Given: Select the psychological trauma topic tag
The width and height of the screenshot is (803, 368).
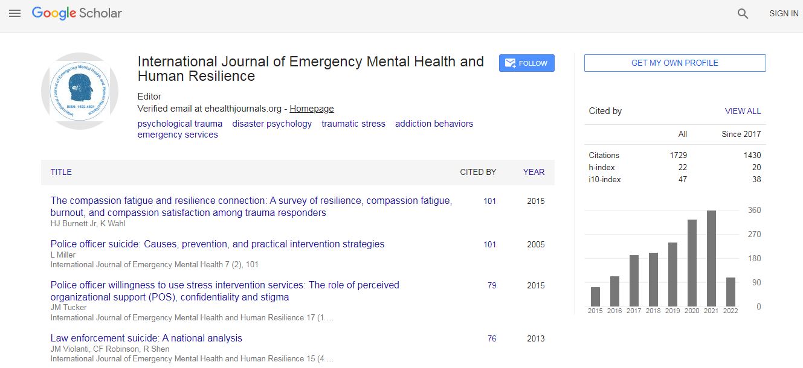Looking at the screenshot, I should click(x=180, y=124).
